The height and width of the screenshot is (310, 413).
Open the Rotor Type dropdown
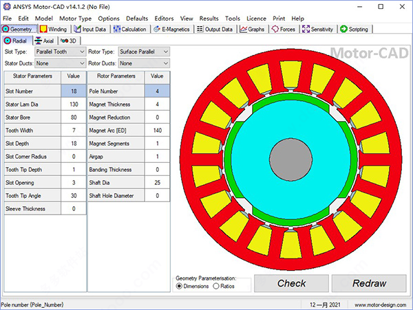[x=144, y=52]
